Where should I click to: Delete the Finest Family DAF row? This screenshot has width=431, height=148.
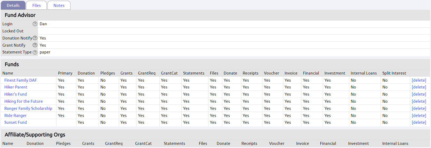click(419, 80)
